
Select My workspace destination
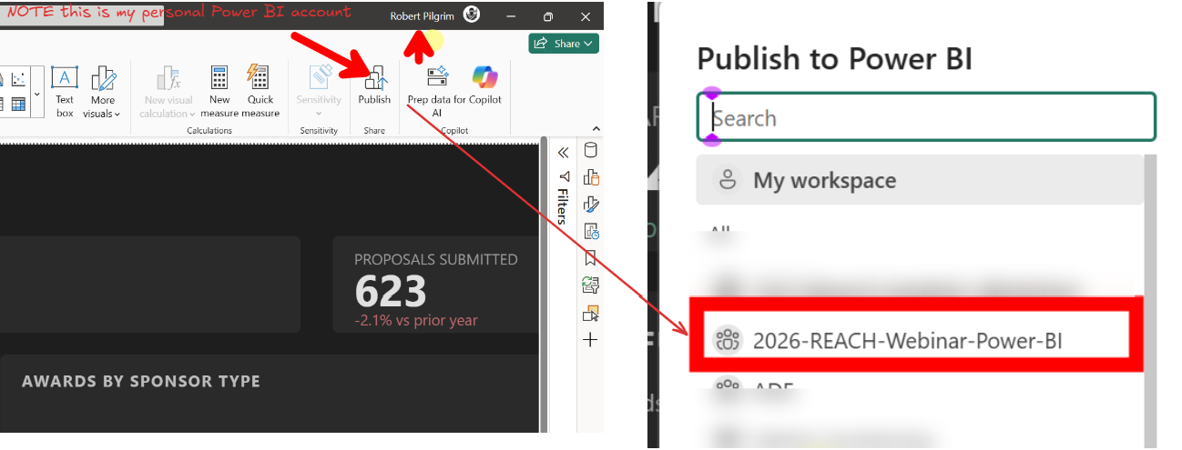point(920,180)
